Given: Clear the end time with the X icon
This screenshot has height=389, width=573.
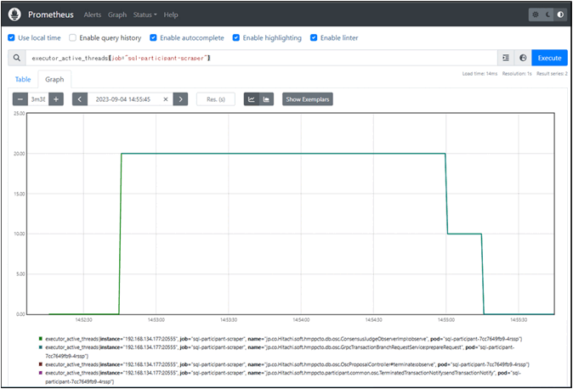Looking at the screenshot, I should click(x=166, y=99).
